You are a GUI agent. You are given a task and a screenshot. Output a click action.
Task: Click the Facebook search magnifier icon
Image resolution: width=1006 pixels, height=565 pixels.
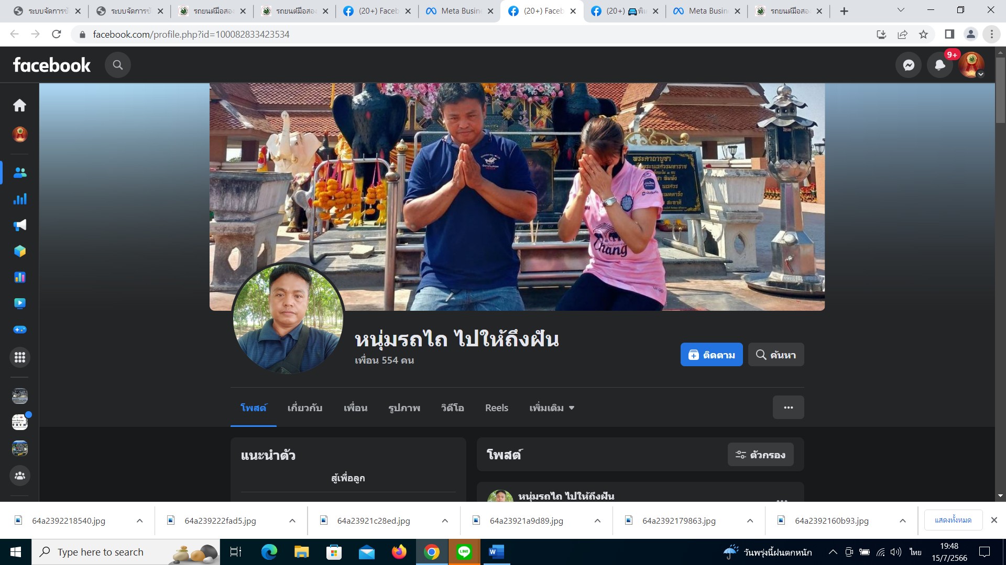(118, 65)
